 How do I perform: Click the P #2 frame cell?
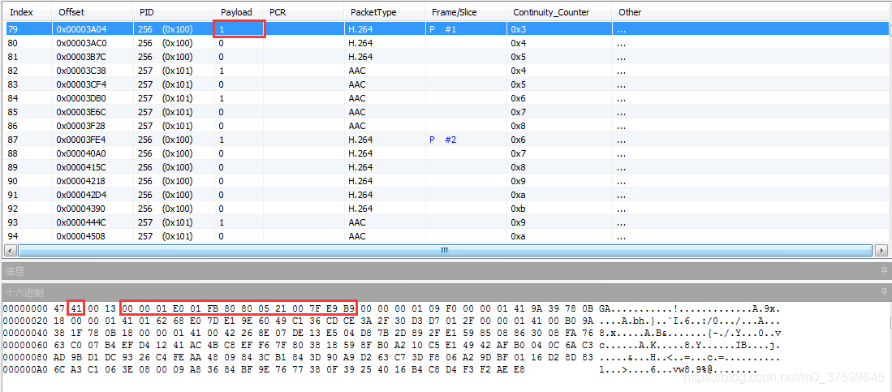tap(443, 140)
